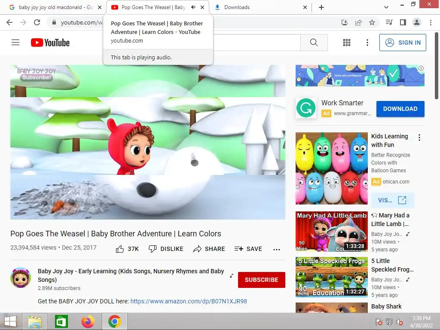Open 5 Little Speckled Frogs thumbnail
This screenshot has width=440, height=330.
(x=331, y=277)
